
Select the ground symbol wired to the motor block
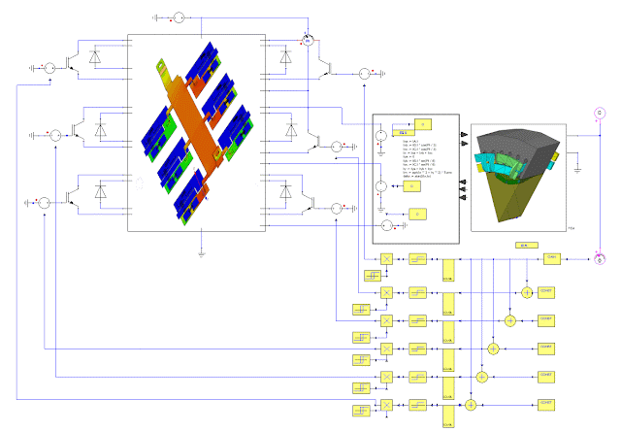tap(577, 170)
